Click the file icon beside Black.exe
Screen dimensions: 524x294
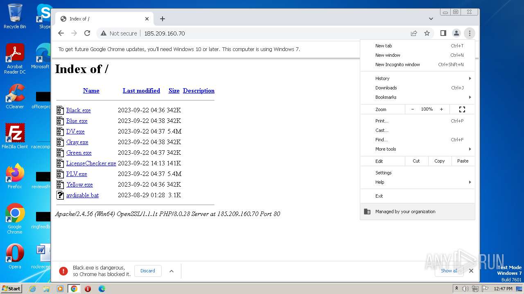[x=60, y=110]
